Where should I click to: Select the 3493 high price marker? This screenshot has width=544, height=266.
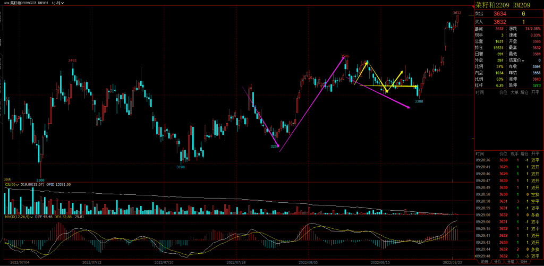pyautogui.click(x=72, y=61)
